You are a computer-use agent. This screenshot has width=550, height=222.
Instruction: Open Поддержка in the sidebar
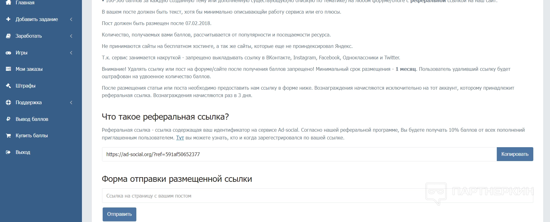(29, 102)
